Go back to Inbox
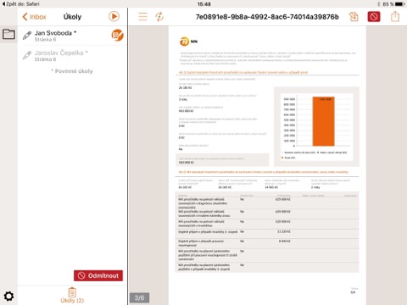 tap(34, 17)
